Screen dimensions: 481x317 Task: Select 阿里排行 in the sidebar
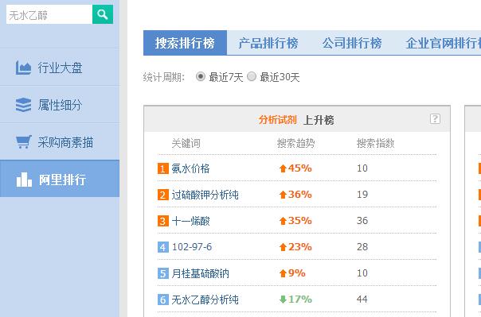point(60,179)
